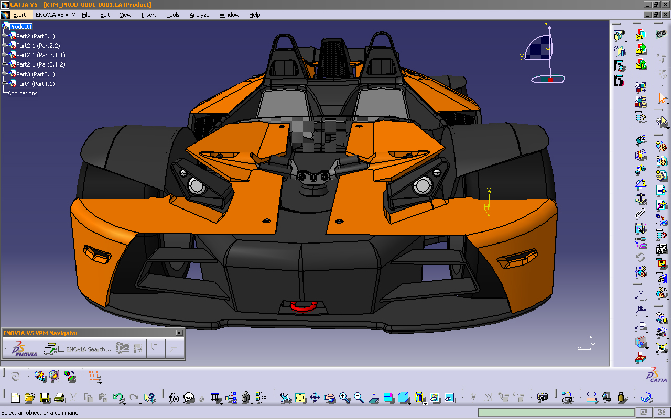The width and height of the screenshot is (671, 419).
Task: Click the Fix Component anchor icon
Action: (x=641, y=199)
